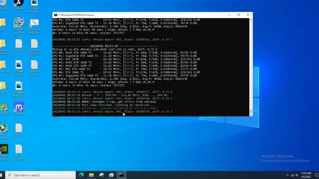
Task: Open the network status tray icon
Action: pos(293,175)
